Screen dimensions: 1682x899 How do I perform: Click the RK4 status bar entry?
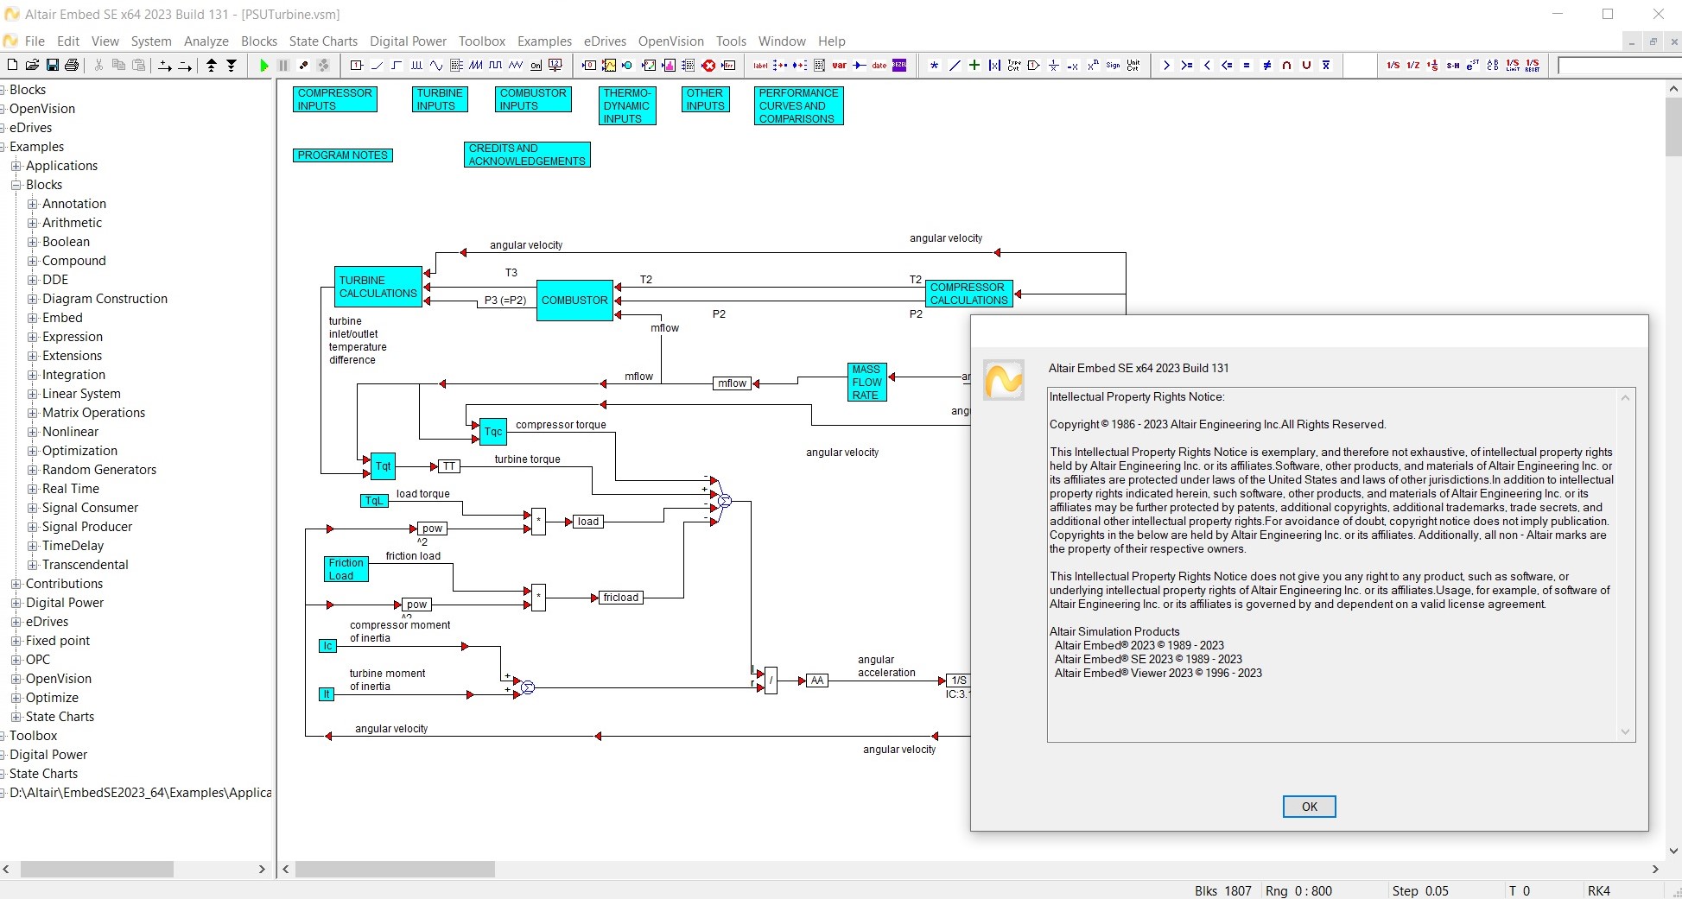click(1599, 890)
